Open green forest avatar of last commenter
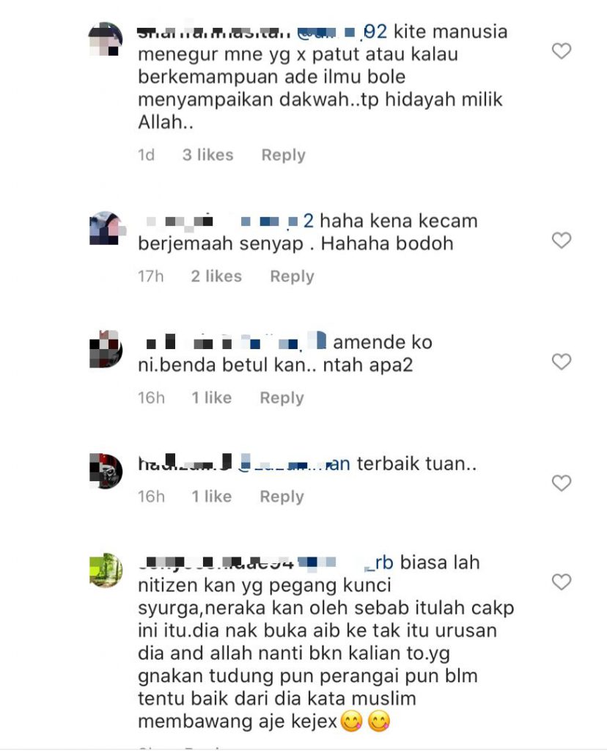607x751 pixels. point(106,571)
